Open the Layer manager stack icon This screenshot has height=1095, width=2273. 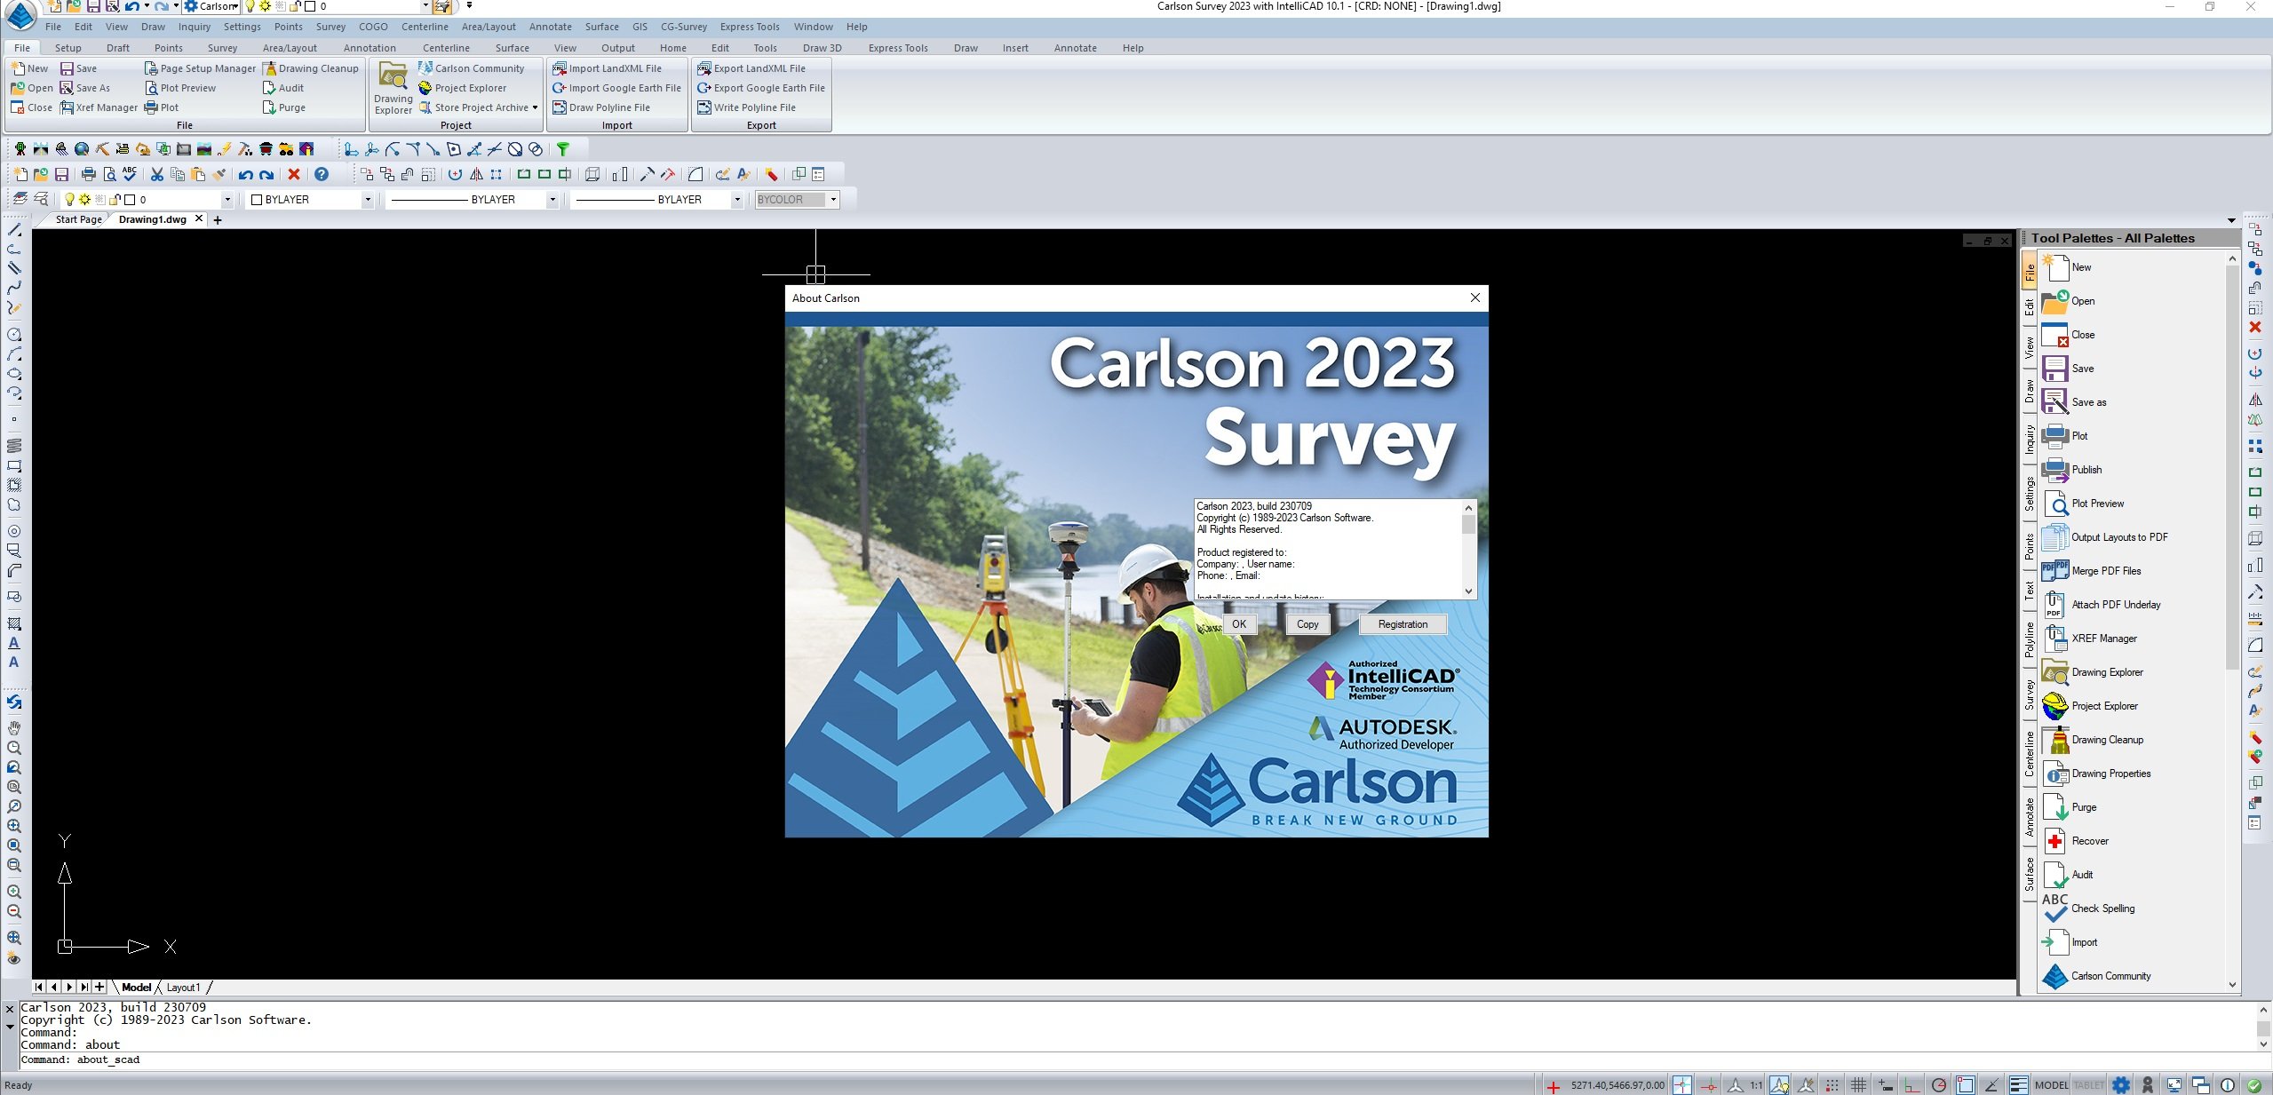(20, 200)
